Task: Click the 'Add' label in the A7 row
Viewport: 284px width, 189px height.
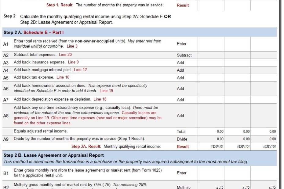Action: point(180,100)
